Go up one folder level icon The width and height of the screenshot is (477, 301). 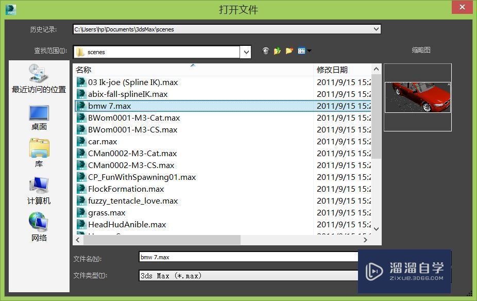[277, 51]
